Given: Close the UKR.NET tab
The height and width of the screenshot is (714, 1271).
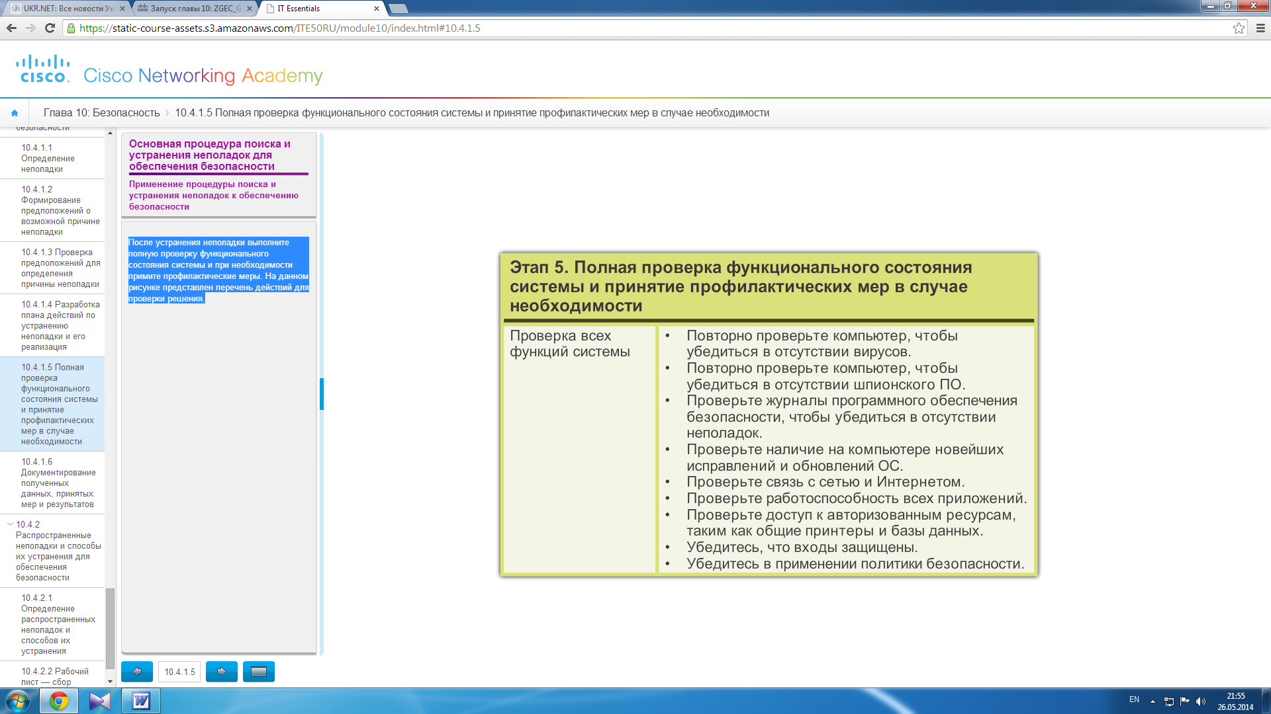Looking at the screenshot, I should pos(122,9).
